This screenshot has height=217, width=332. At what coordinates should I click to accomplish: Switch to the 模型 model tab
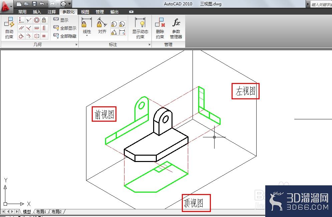pyautogui.click(x=27, y=212)
